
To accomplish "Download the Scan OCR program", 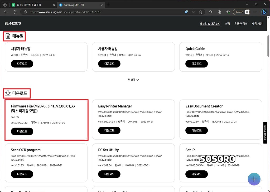I will point(22,174).
